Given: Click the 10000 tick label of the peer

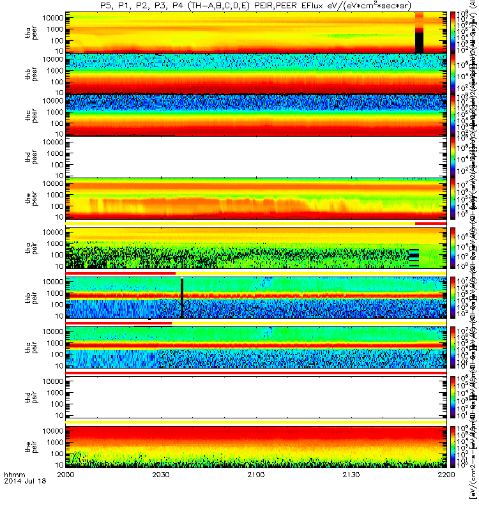Looking at the screenshot, I should click(53, 183).
